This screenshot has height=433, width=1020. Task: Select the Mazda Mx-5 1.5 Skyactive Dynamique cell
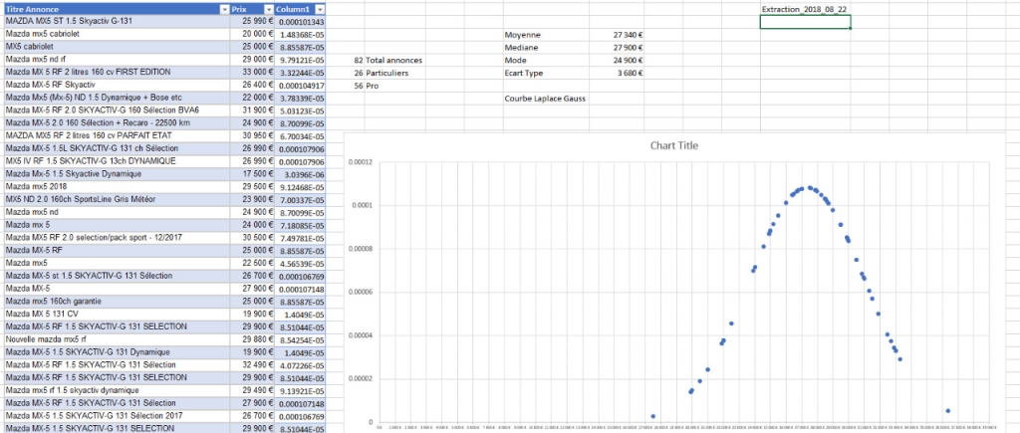117,174
